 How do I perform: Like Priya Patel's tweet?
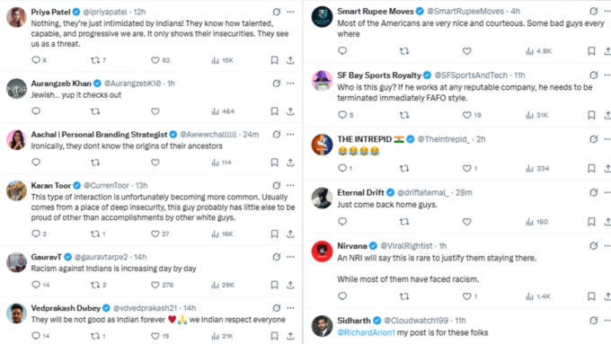pyautogui.click(x=155, y=60)
